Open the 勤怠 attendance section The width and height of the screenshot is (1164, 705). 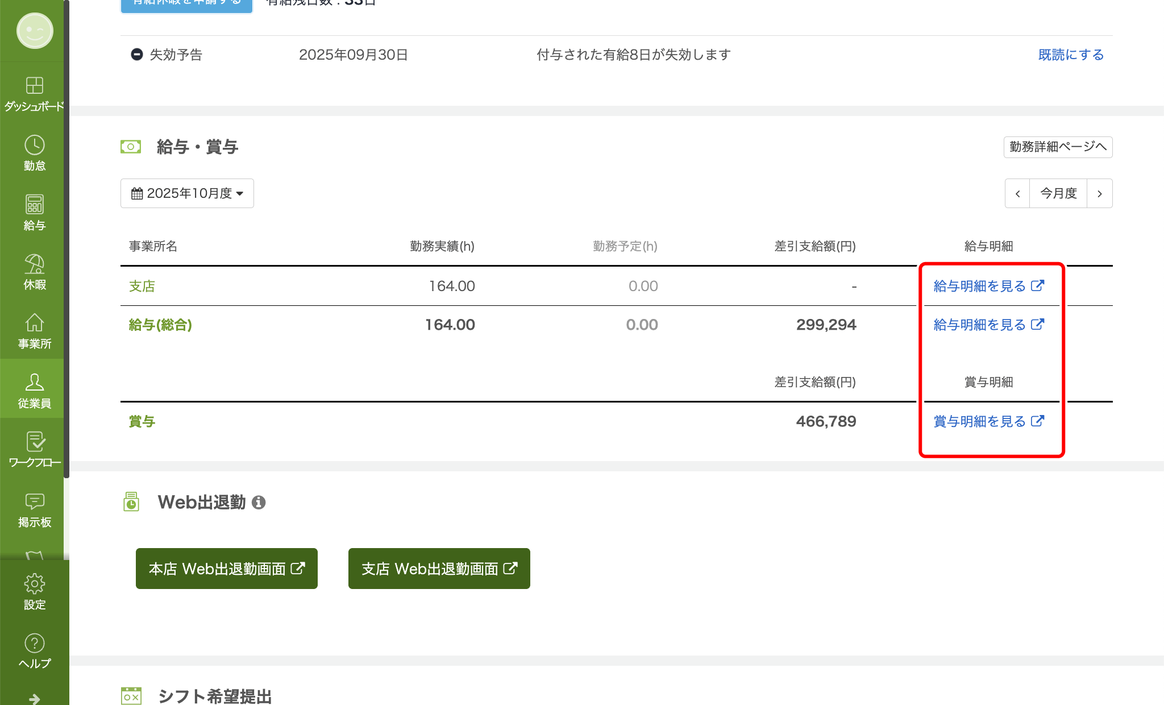[34, 151]
